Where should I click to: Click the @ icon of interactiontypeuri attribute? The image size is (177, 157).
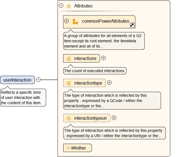pos(68,118)
